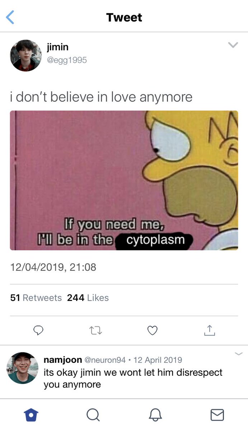Open the Messages envelope tab

pos(217,415)
